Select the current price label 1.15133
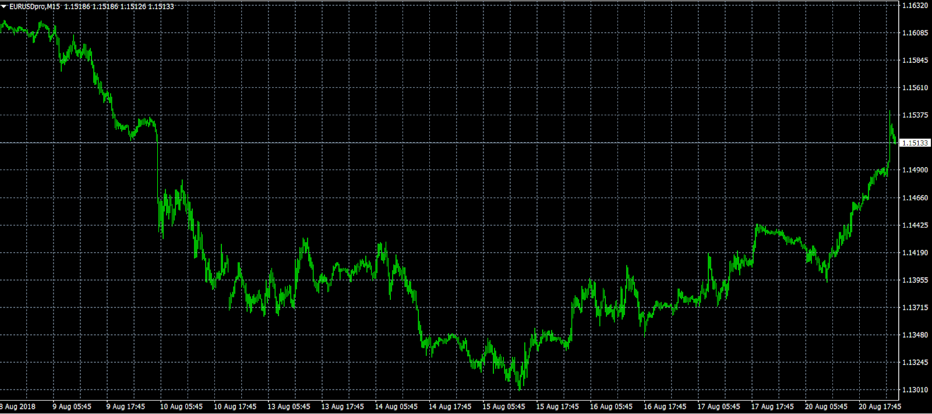Screen dimensions: 932x414 [915, 143]
